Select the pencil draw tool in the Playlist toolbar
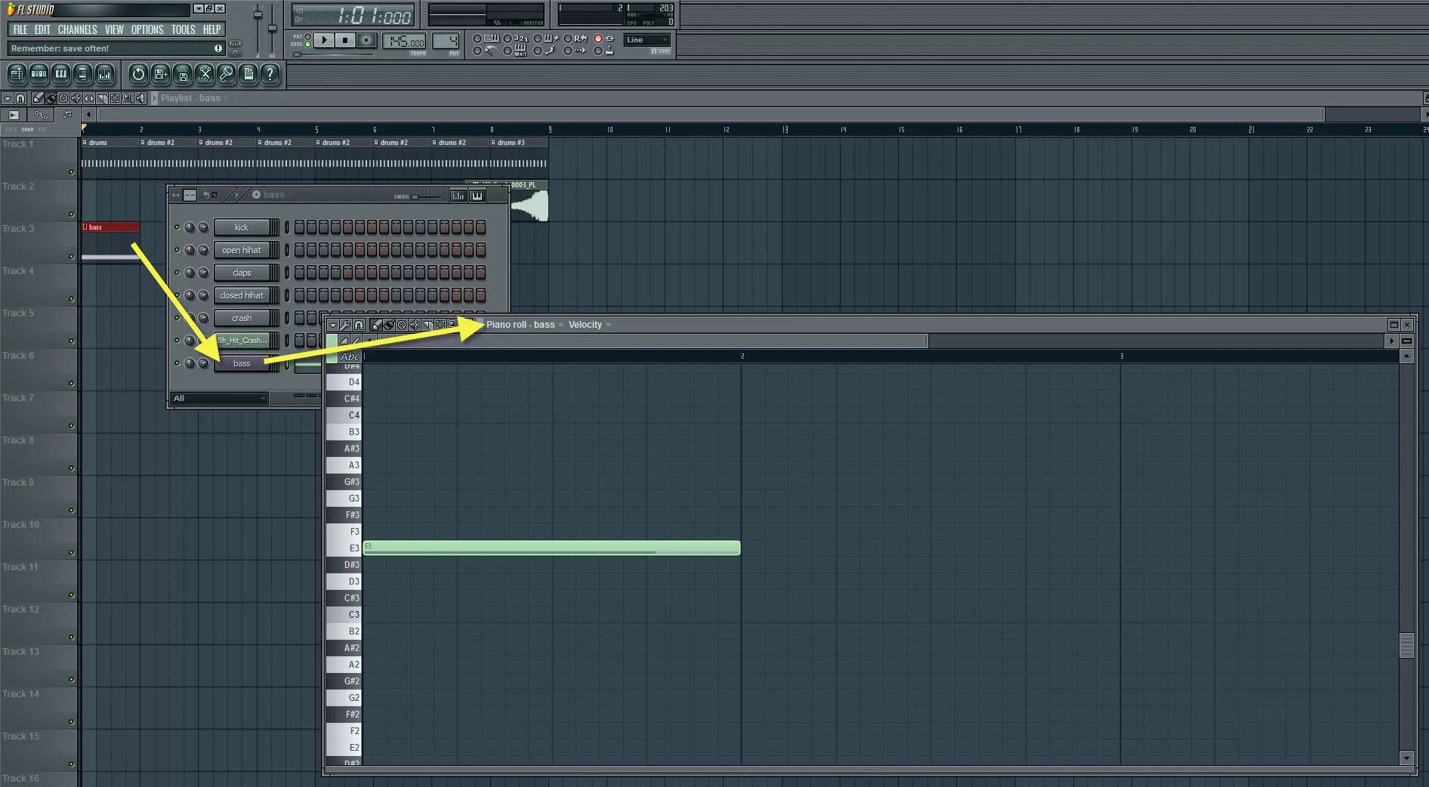Viewport: 1429px width, 787px height. pyautogui.click(x=38, y=98)
